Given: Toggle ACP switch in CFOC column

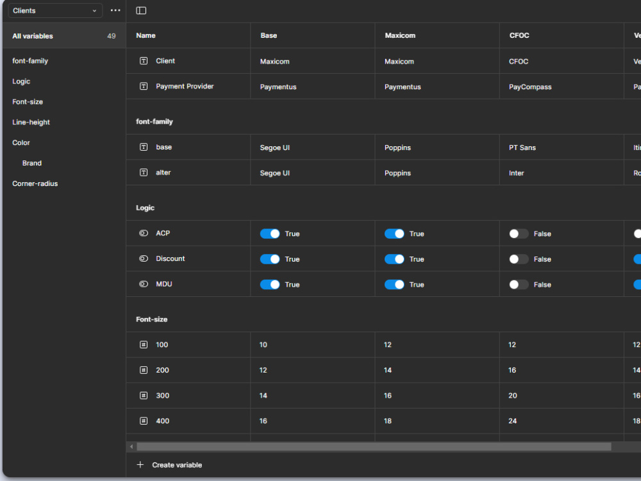Looking at the screenshot, I should [519, 233].
